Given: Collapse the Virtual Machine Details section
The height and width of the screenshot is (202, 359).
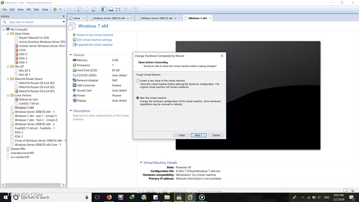Looking at the screenshot, I should (x=141, y=163).
